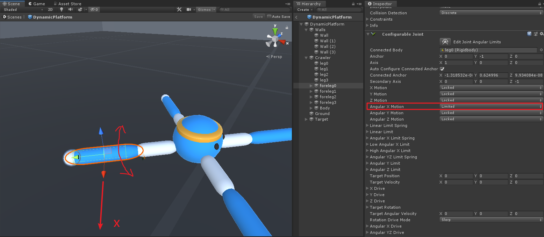Toggle Persp projection label
This screenshot has height=237, width=544.
[274, 57]
